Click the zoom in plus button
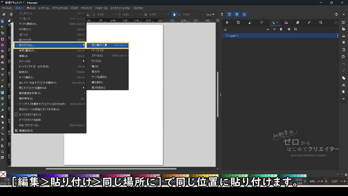348x196 pixels. point(322,181)
